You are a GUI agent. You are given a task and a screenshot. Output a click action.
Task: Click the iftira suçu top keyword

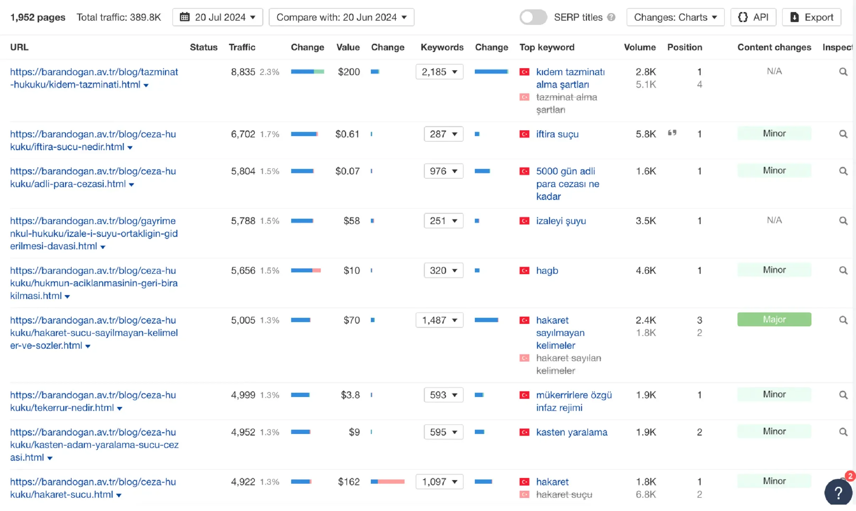(x=557, y=134)
